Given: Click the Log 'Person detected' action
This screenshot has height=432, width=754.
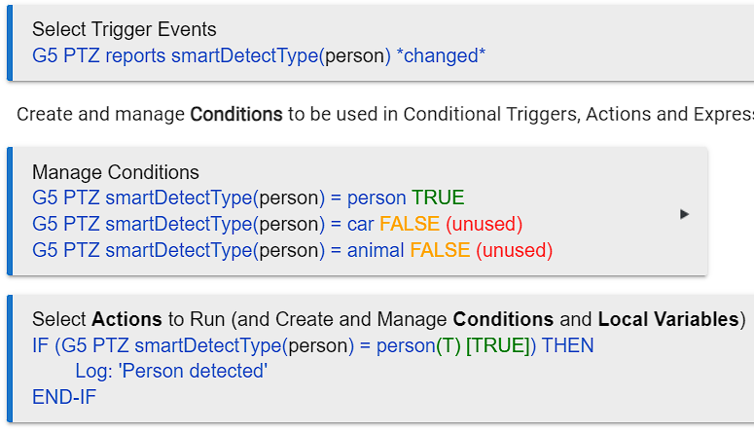Looking at the screenshot, I should pos(171,372).
